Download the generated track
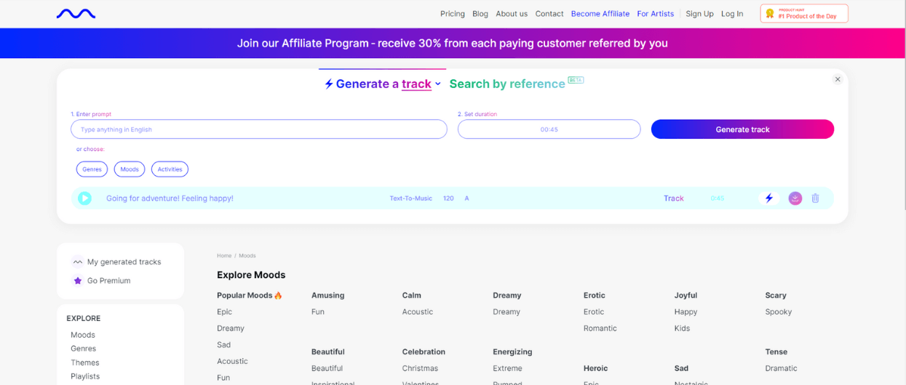 (795, 198)
